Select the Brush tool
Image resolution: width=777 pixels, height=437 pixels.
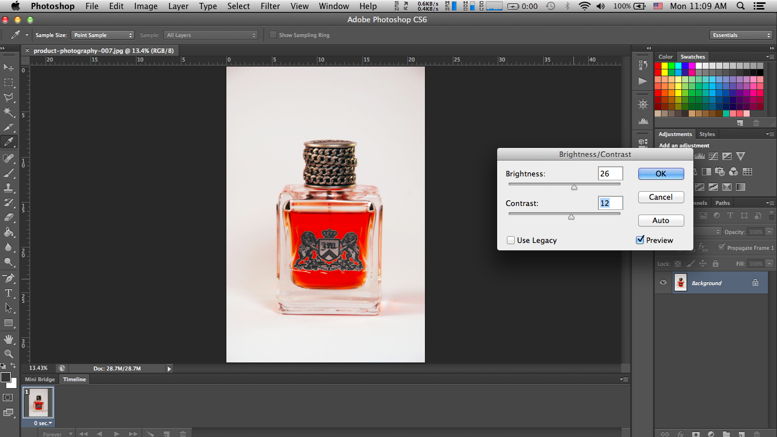(x=9, y=172)
